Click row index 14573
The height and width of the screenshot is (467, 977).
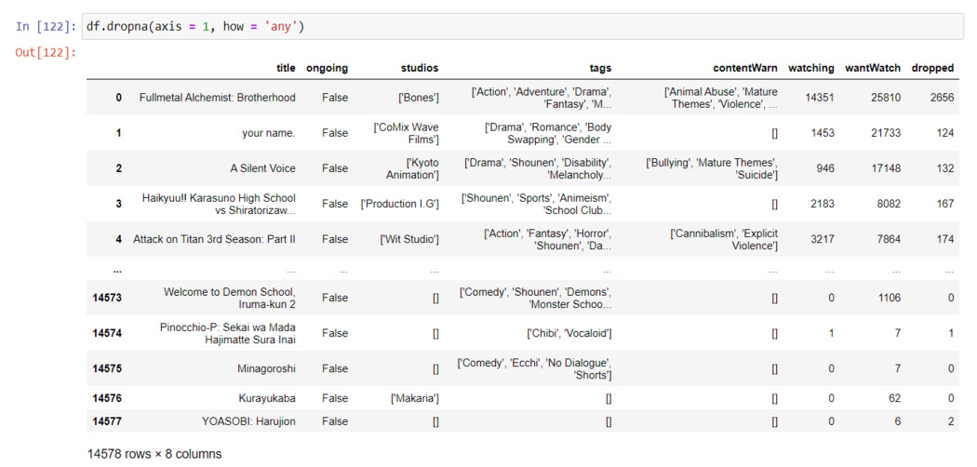tap(107, 298)
